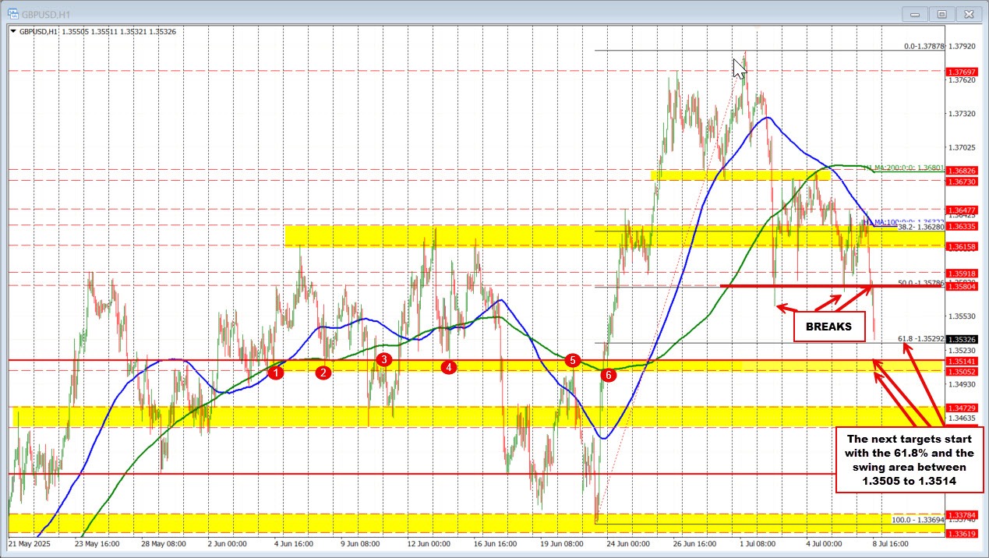Select the GBPUSD,H1 window title
This screenshot has height=558, width=989.
coord(45,13)
